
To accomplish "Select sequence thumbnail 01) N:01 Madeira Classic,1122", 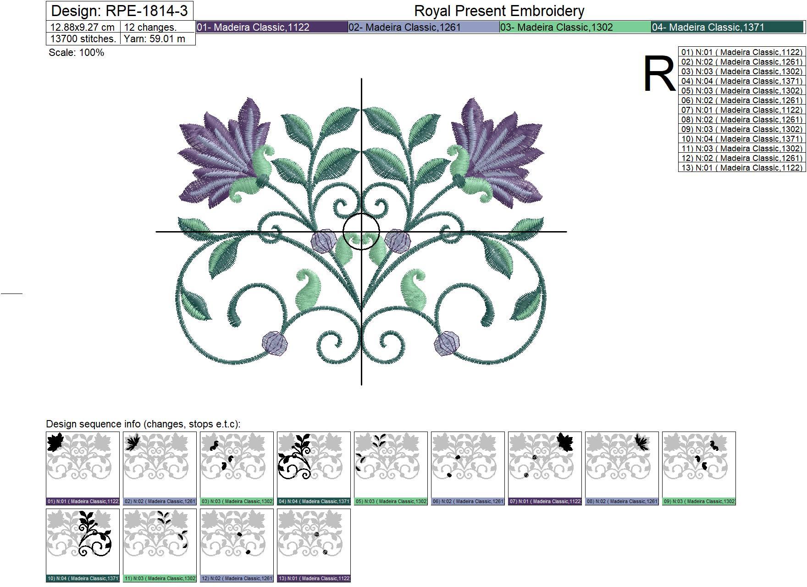I will 83,468.
